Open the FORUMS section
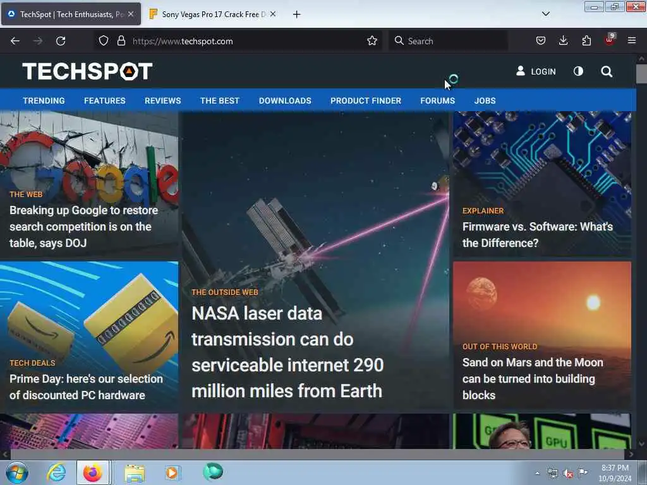 coord(437,100)
